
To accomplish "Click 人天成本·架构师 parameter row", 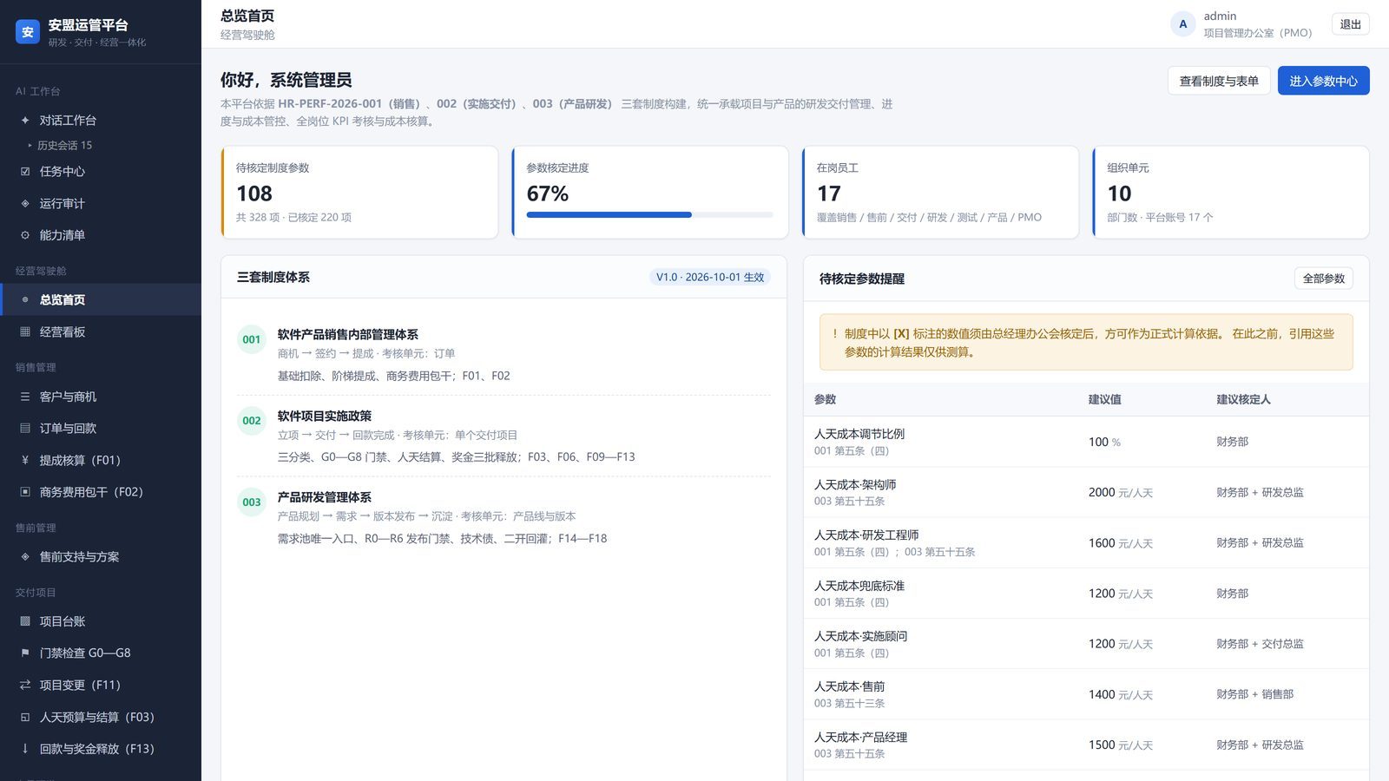I will pyautogui.click(x=1086, y=493).
